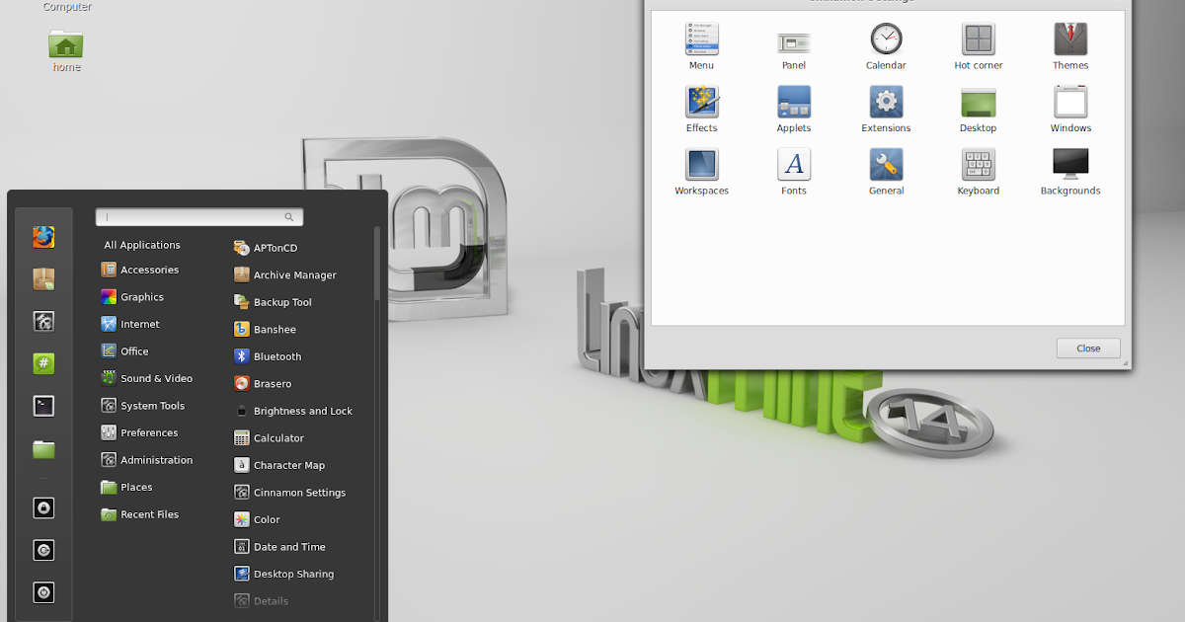This screenshot has width=1185, height=622.
Task: Launch Firefox from the menu sidebar
Action: click(x=43, y=237)
